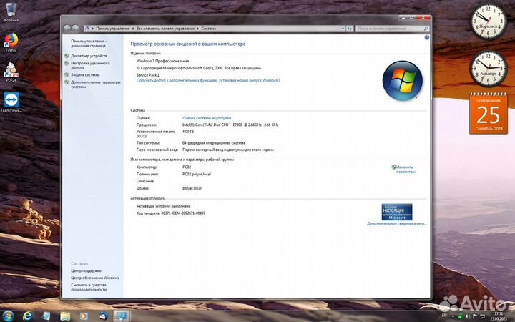515x322 pixels.
Task: Expand breadcrumb arrow after Все элементы панели управления
Action: point(198,29)
